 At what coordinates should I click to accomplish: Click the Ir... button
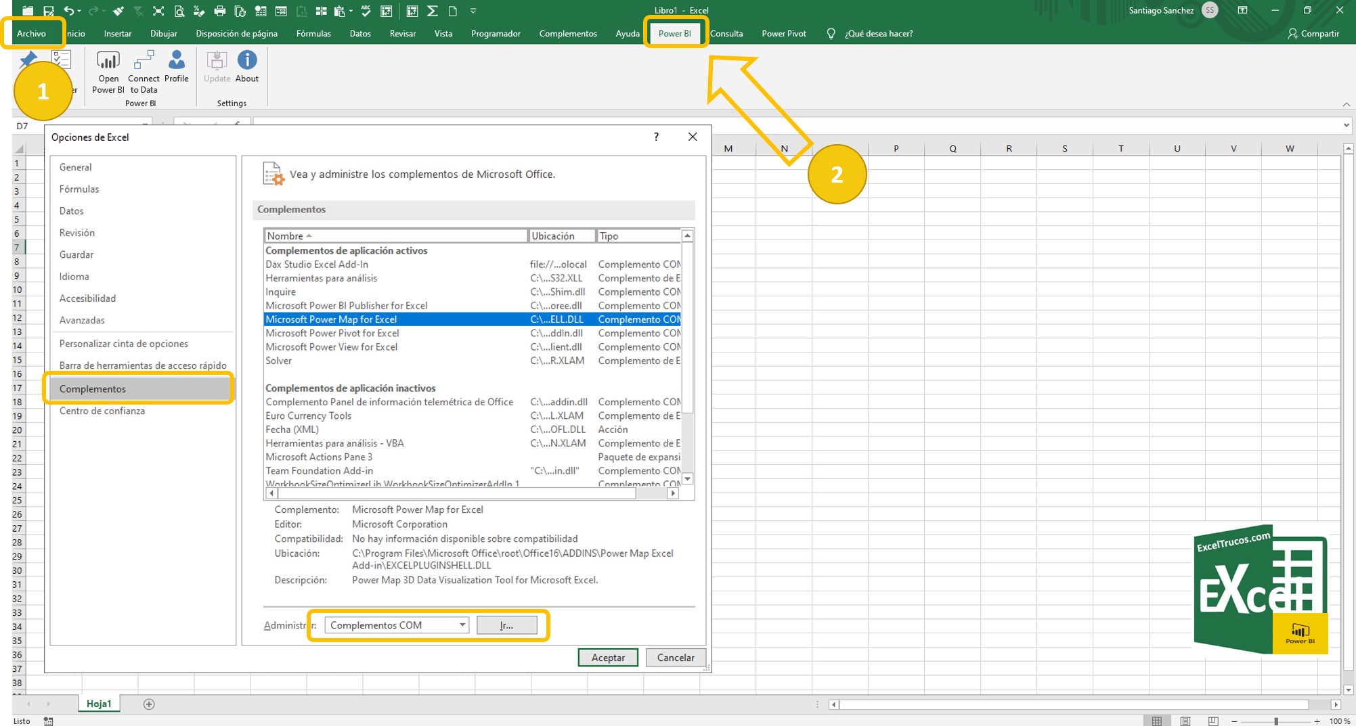pyautogui.click(x=508, y=625)
